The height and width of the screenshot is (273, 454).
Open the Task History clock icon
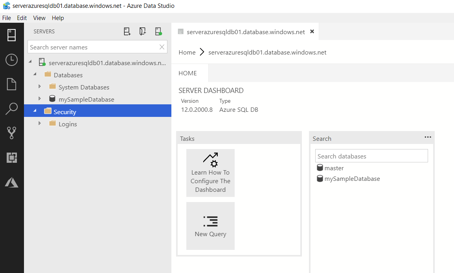[11, 60]
